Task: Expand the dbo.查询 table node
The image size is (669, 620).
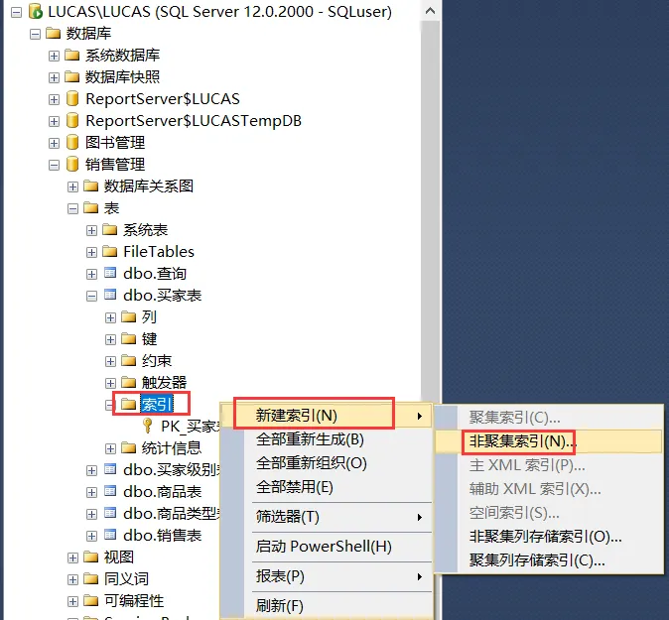Action: pos(91,274)
